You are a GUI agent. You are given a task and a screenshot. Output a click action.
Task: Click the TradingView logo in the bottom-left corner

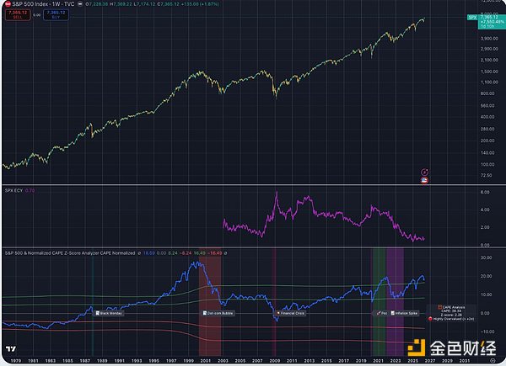[x=11, y=349]
